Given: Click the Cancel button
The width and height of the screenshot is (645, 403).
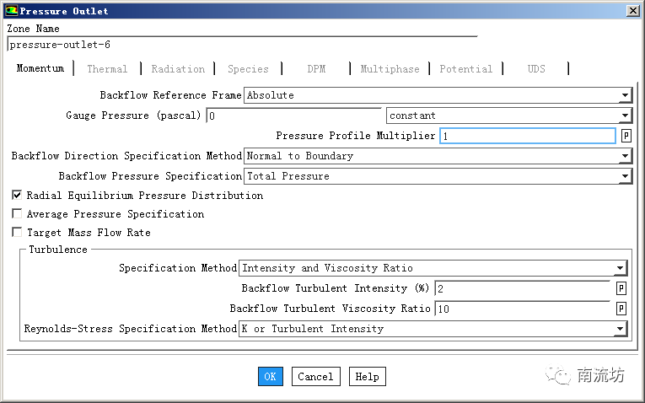Looking at the screenshot, I should 315,377.
